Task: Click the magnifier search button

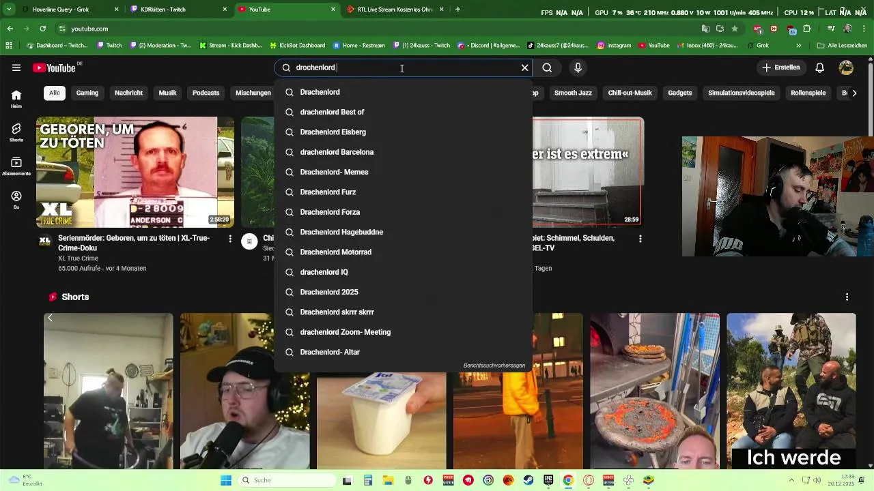Action: 547,68
